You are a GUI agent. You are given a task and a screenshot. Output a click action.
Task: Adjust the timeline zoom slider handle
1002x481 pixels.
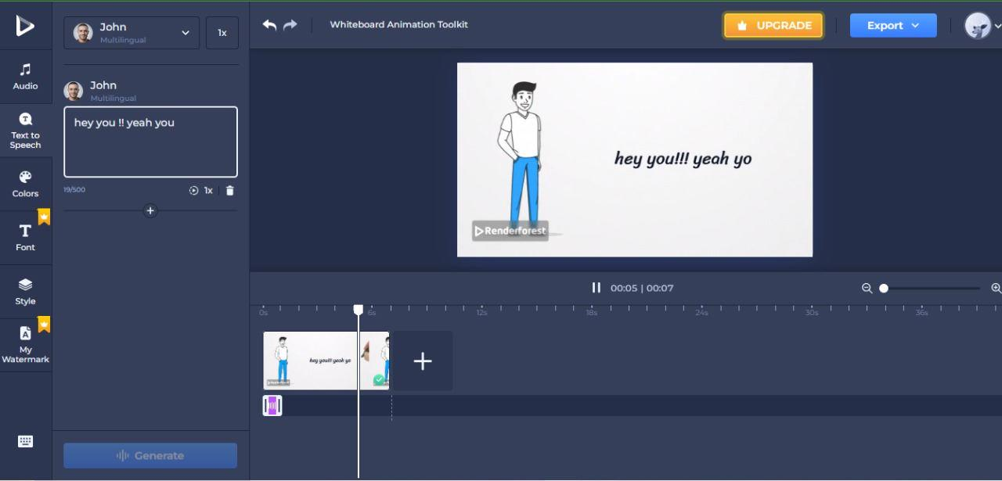(x=884, y=289)
